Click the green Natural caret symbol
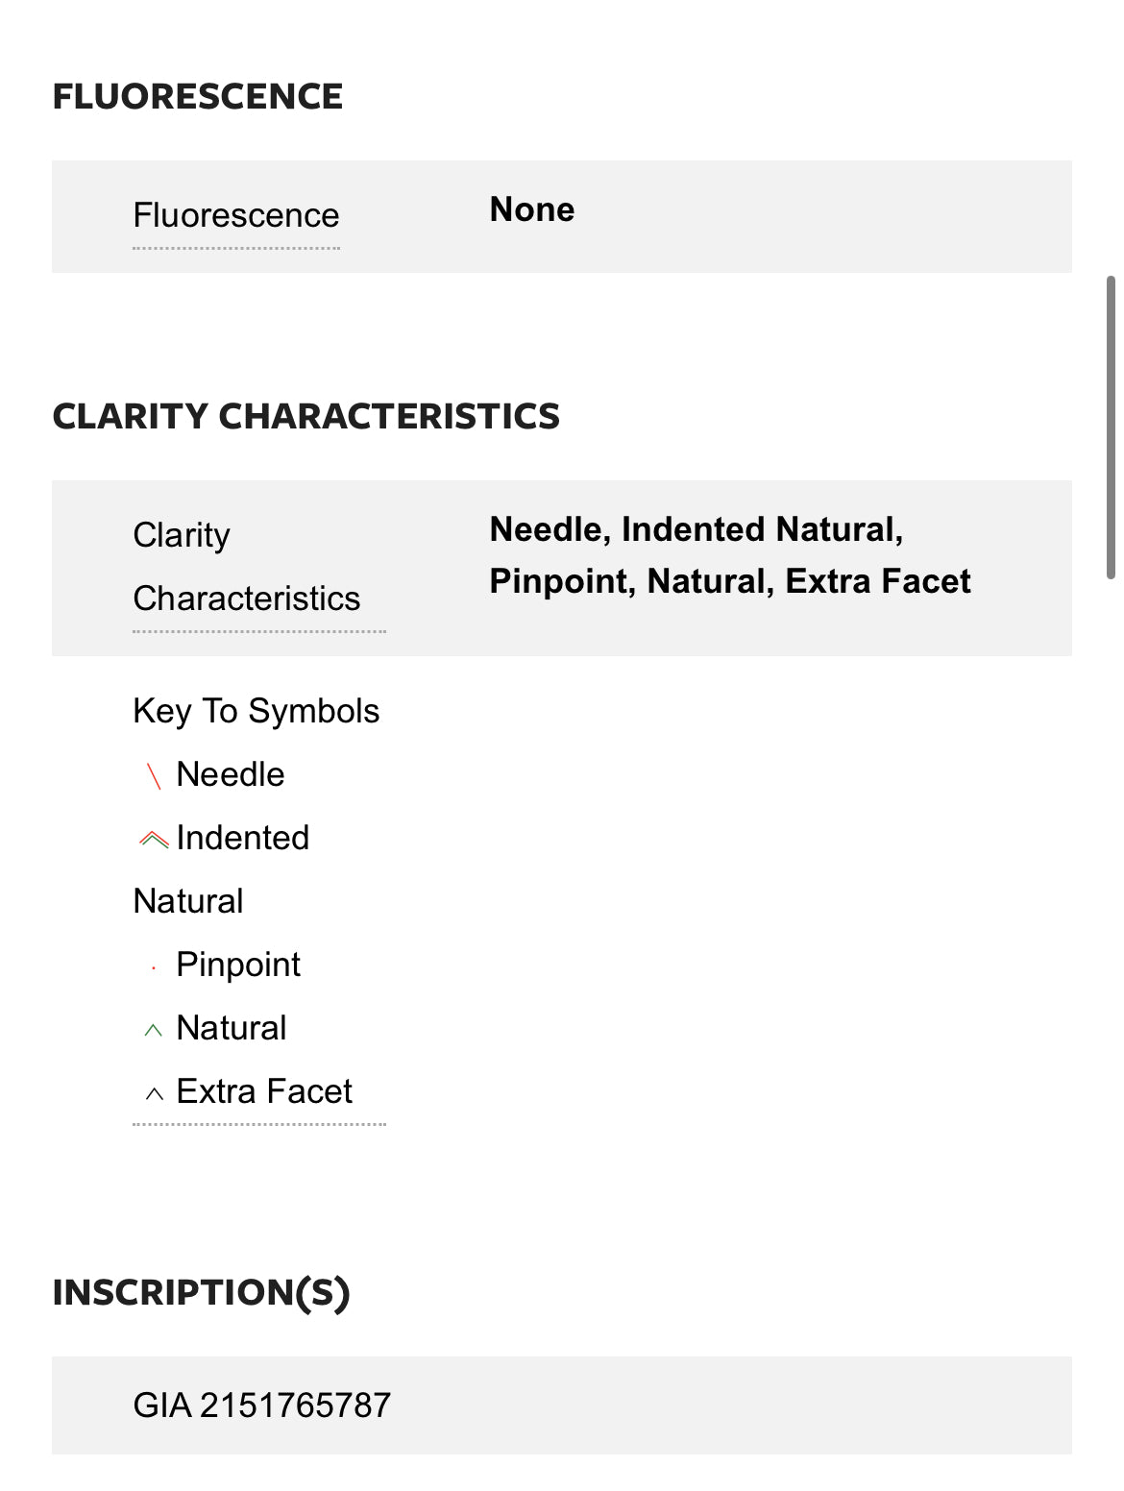Image resolution: width=1124 pixels, height=1491 pixels. (154, 1031)
